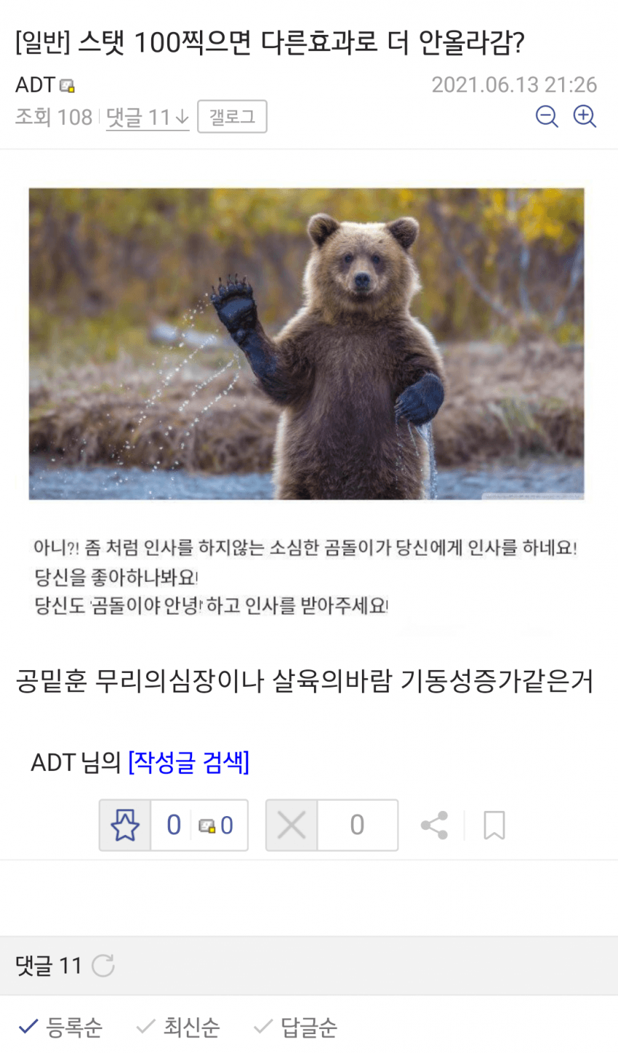Open the 갤로그 button for ADT
The width and height of the screenshot is (618, 1053).
(x=233, y=117)
